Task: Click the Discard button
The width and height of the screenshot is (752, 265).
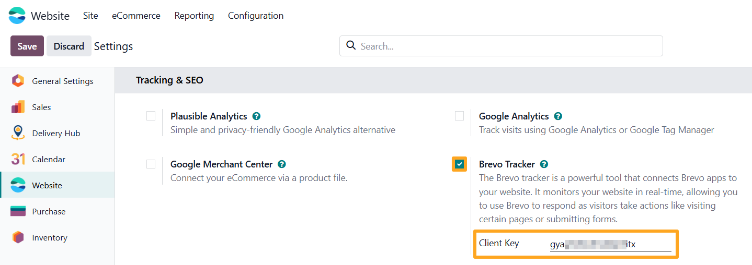Action: coord(69,46)
